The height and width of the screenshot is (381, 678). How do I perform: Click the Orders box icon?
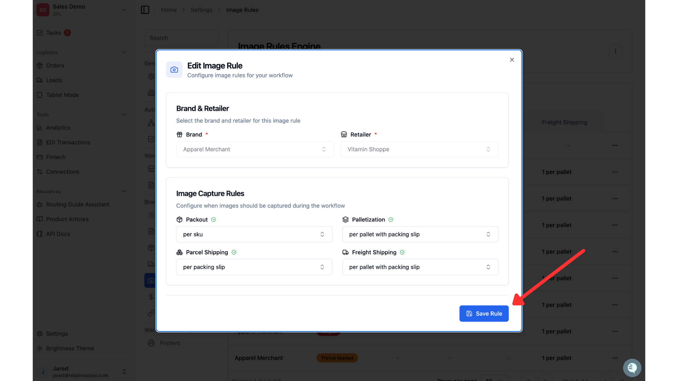pos(40,65)
